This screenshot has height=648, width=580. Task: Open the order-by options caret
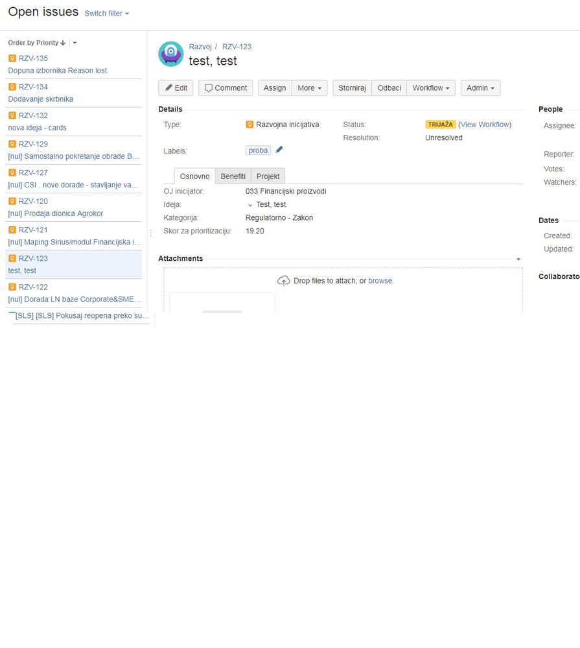[75, 43]
